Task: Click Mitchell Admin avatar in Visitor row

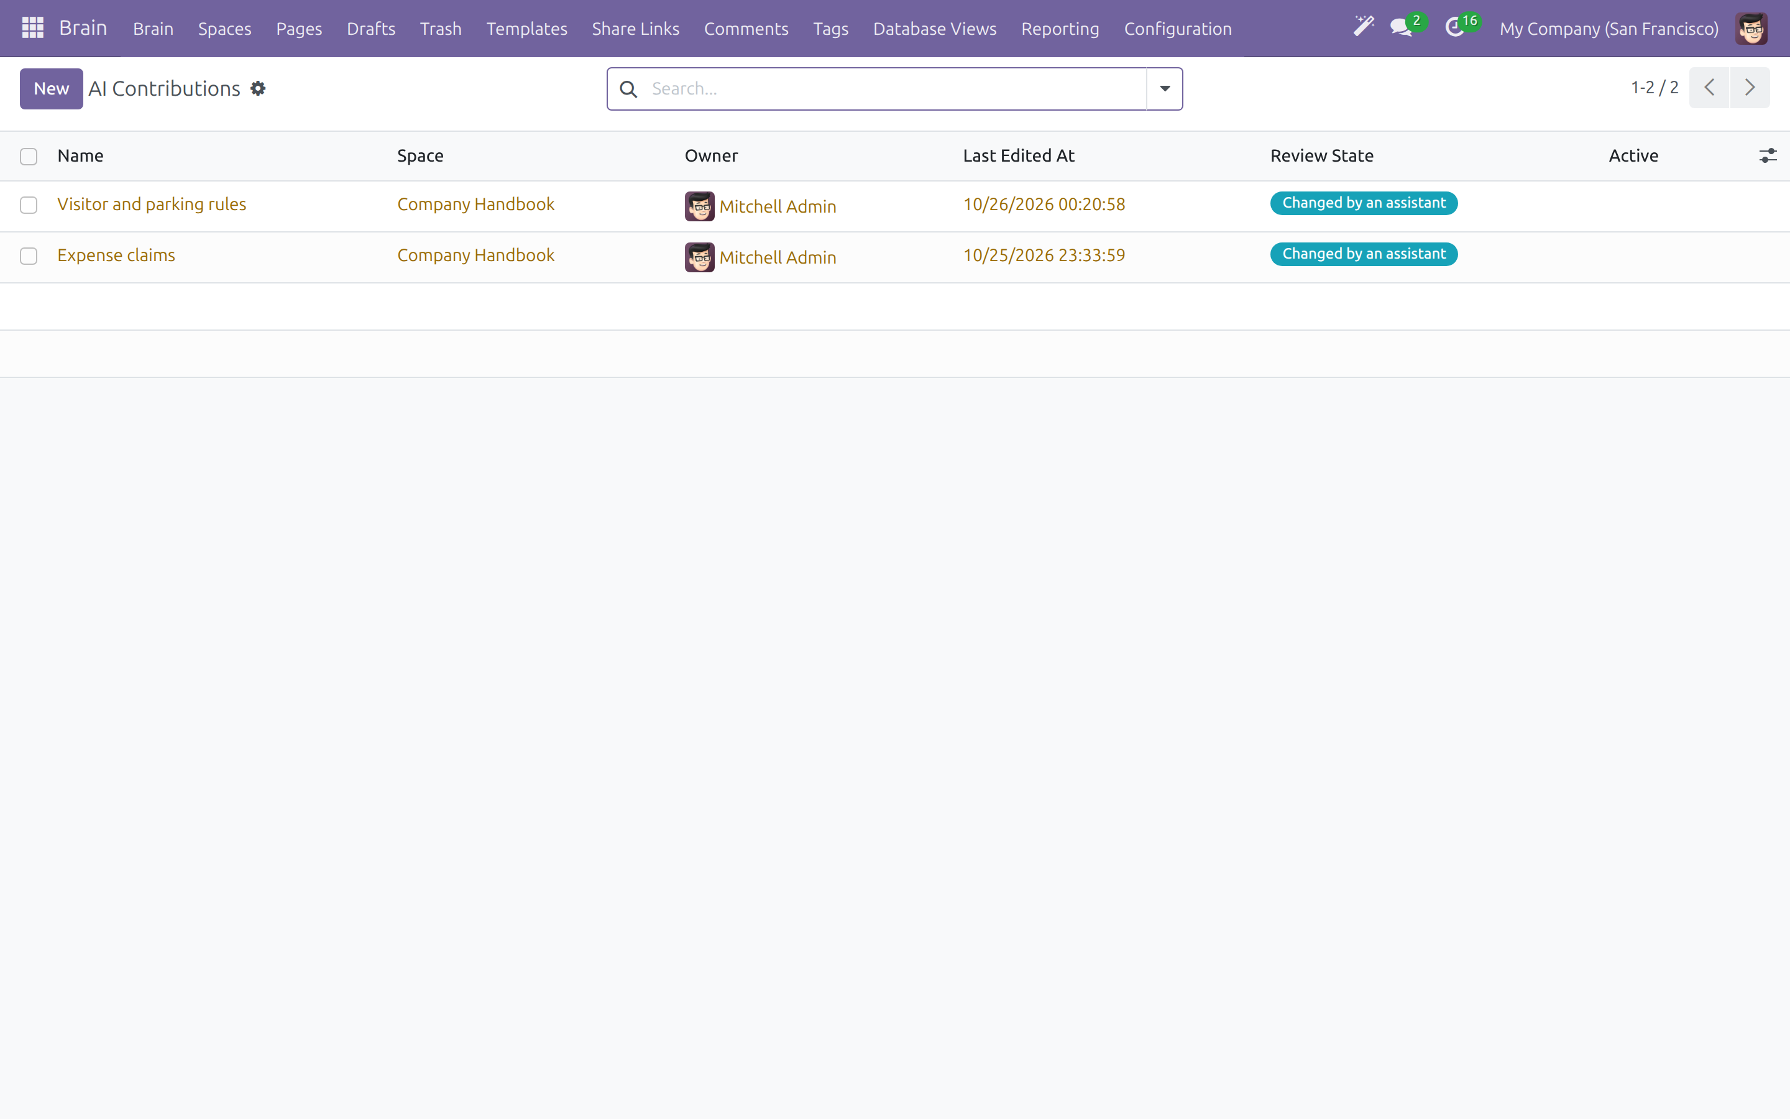Action: [x=699, y=206]
